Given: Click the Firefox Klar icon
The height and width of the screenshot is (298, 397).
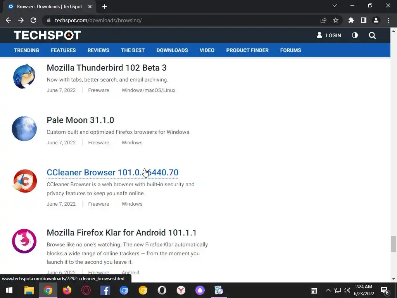Looking at the screenshot, I should tap(24, 241).
